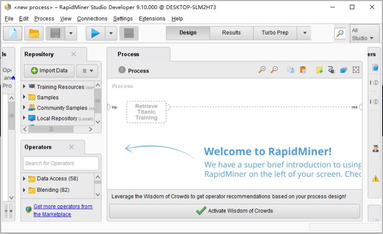Open the Connections menu
Screen dimensions: 383x234
92,19
